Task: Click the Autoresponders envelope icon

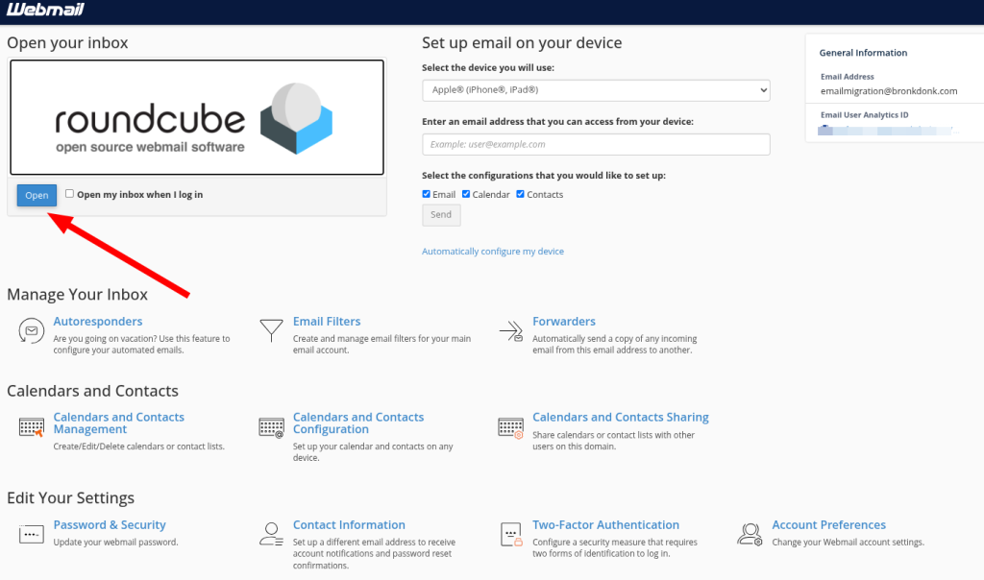Action: 32,330
